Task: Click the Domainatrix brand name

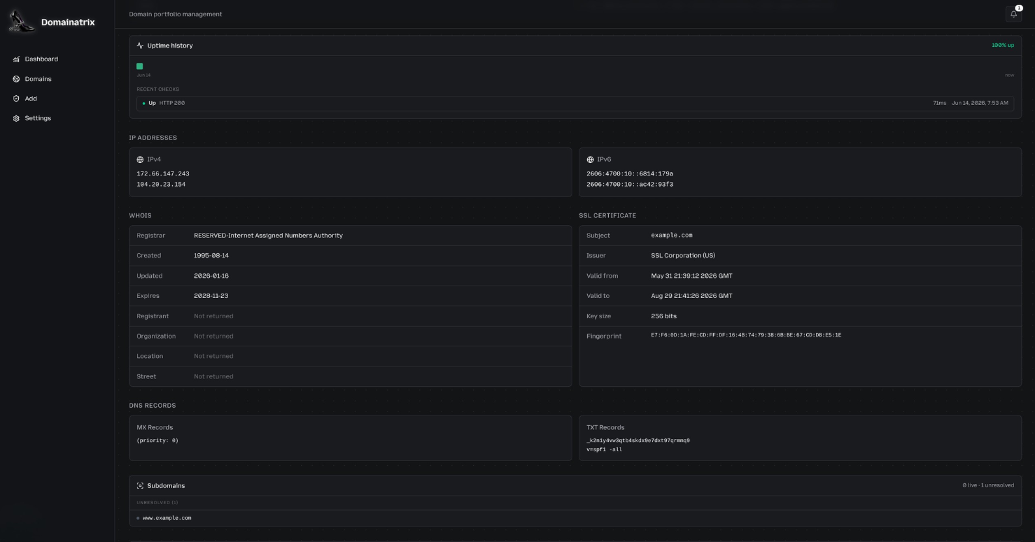Action: [x=68, y=22]
